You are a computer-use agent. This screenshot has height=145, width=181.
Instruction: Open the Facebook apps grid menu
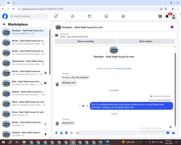point(160,16)
